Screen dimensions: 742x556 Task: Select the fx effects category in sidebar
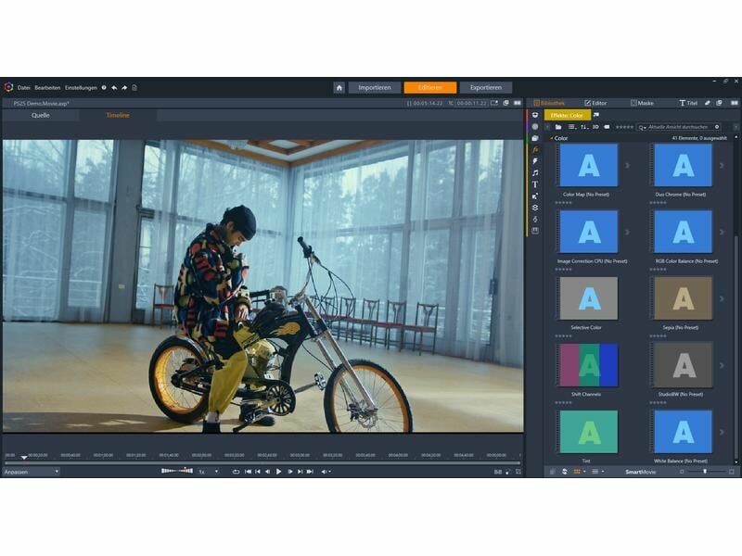[535, 149]
